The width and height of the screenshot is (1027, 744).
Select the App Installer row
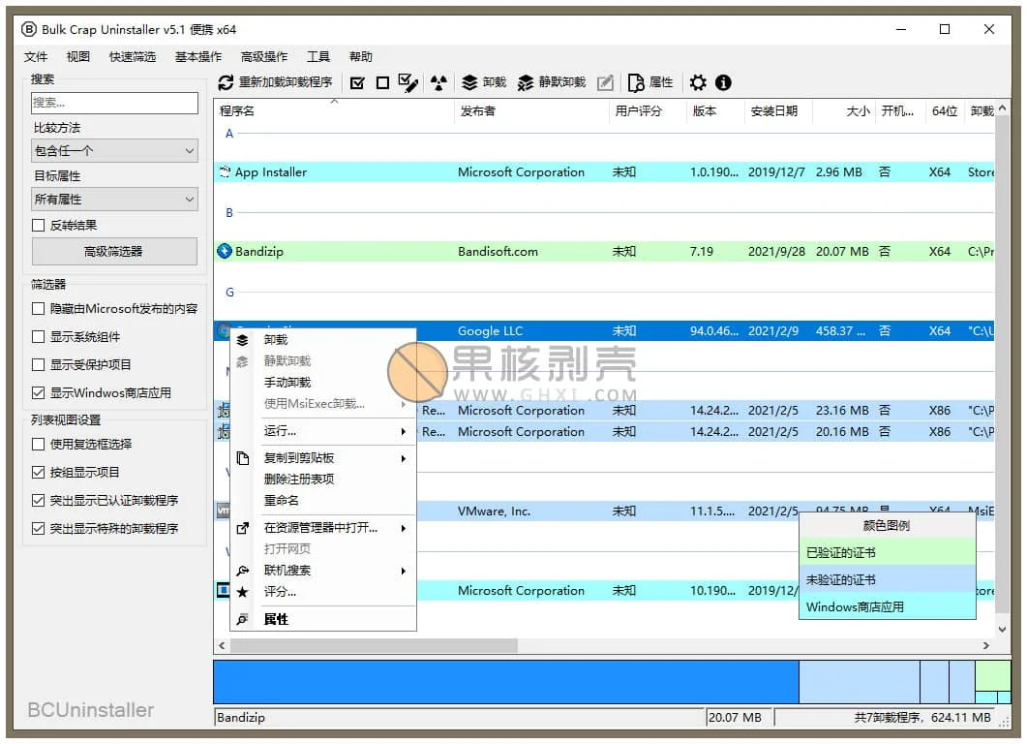pos(604,171)
